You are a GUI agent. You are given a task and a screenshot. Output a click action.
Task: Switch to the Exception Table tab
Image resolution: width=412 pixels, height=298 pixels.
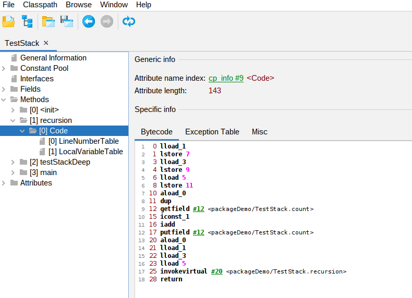(x=212, y=132)
